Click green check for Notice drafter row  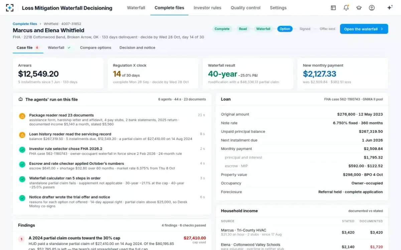point(22,198)
